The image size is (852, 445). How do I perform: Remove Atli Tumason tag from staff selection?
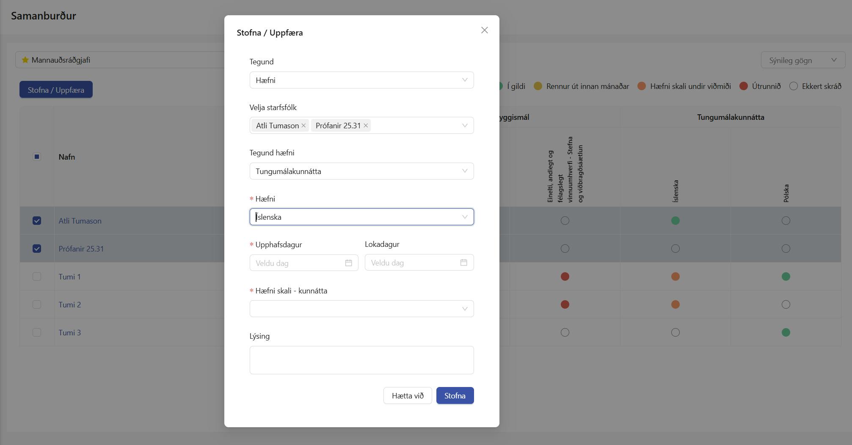[x=303, y=126]
